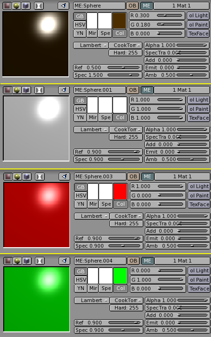
Task: Click TexFace button in Sphere.001 panel
Action: pyautogui.click(x=199, y=118)
